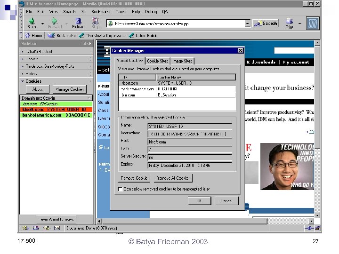Click the page scrollbar down arrow
The height and width of the screenshot is (254, 339).
[317, 215]
